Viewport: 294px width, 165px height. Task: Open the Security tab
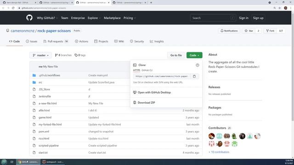pyautogui.click(x=137, y=41)
